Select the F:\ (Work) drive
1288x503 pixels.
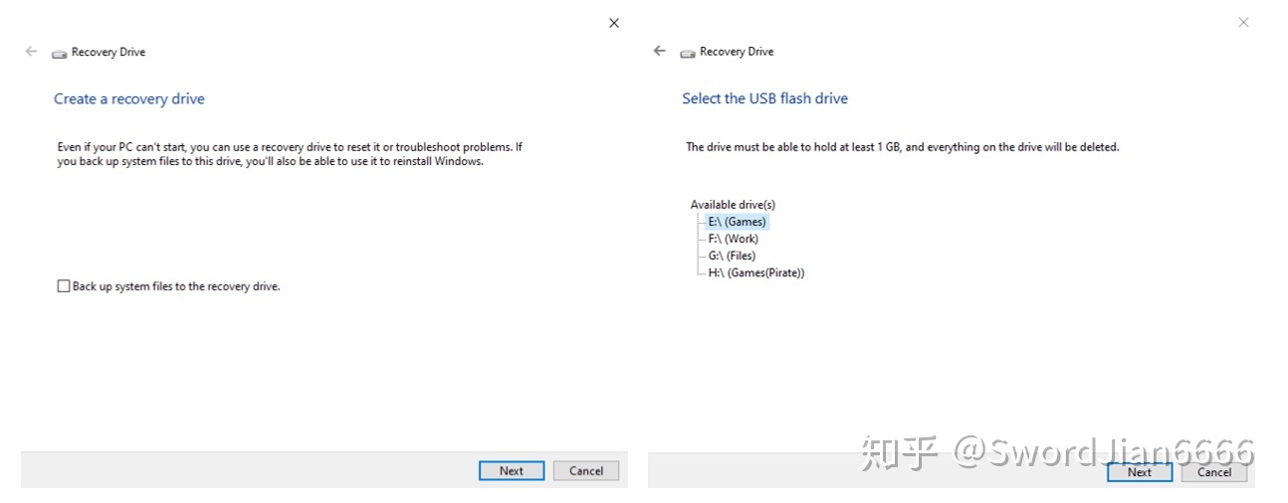[x=733, y=239]
